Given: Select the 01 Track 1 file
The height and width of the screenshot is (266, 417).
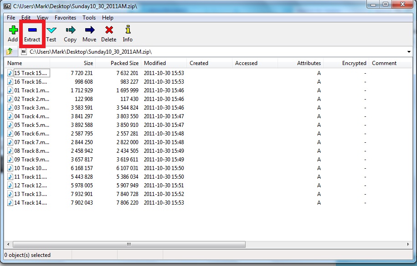Looking at the screenshot, I should pos(31,90).
